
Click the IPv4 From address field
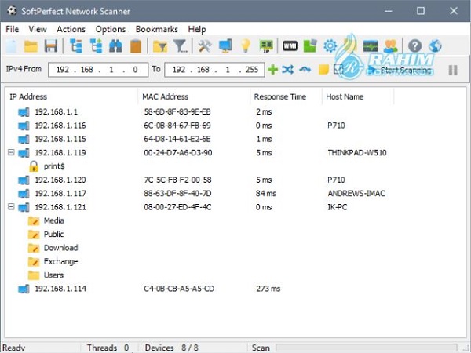tap(98, 70)
